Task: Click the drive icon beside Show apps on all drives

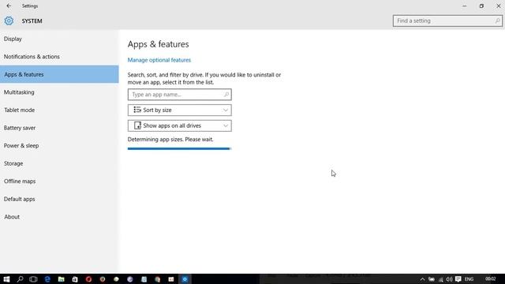Action: pos(137,125)
